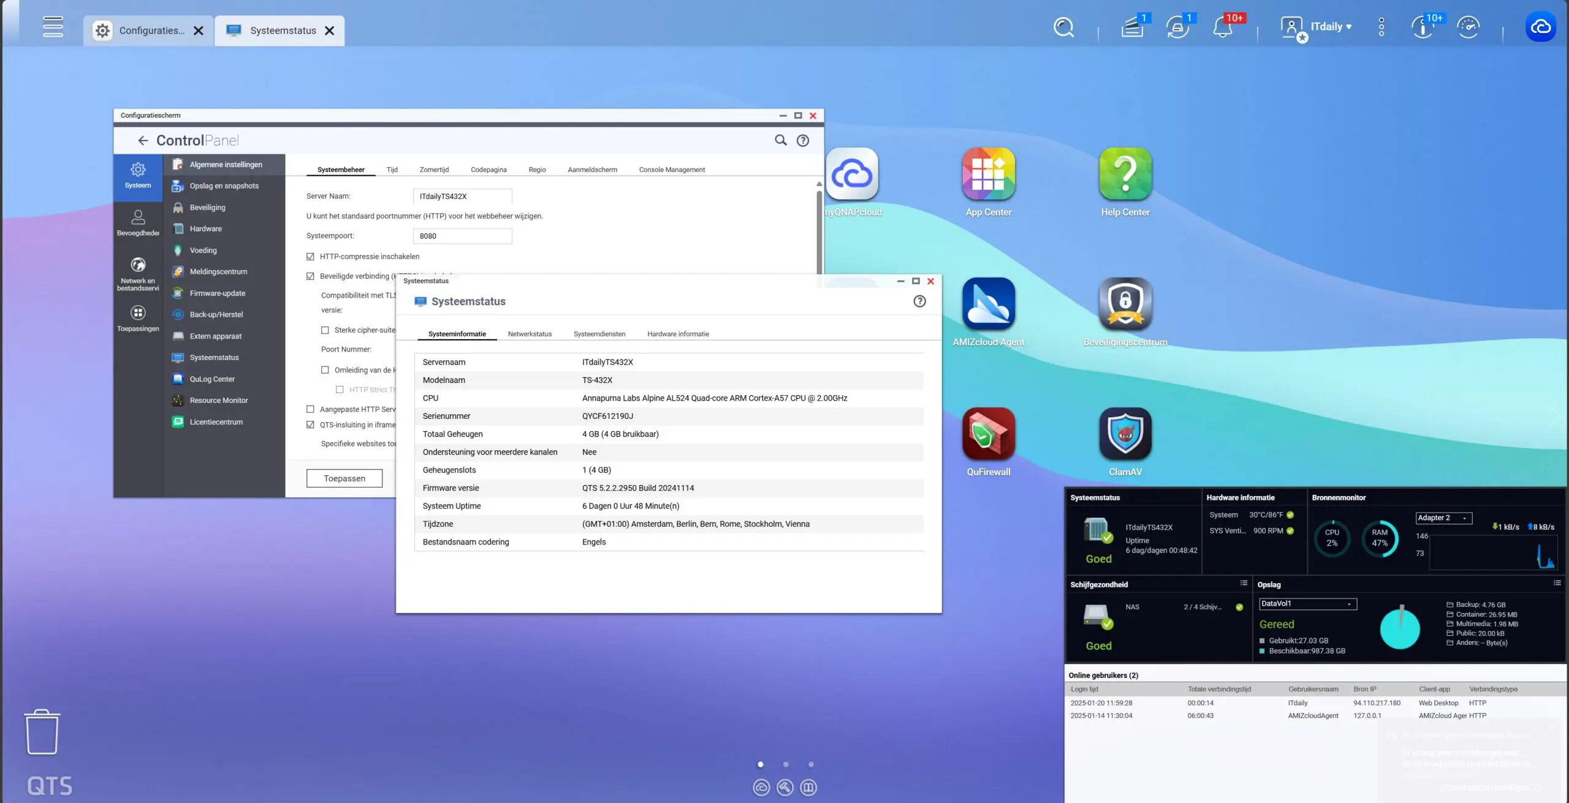
Task: Go back using Control Panel arrow
Action: click(x=143, y=140)
